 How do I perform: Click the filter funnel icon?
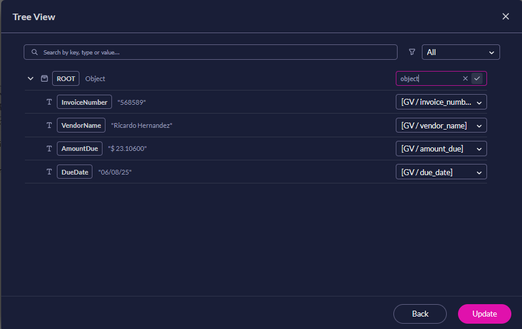click(x=412, y=52)
